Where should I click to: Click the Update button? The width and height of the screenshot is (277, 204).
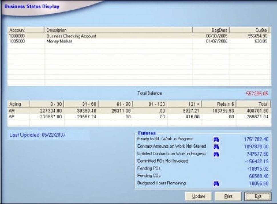tap(198, 196)
